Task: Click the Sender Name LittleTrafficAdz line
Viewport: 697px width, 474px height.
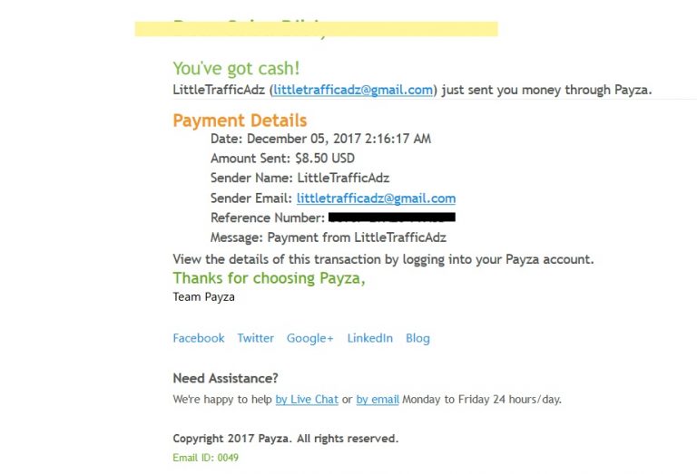Action: tap(299, 179)
